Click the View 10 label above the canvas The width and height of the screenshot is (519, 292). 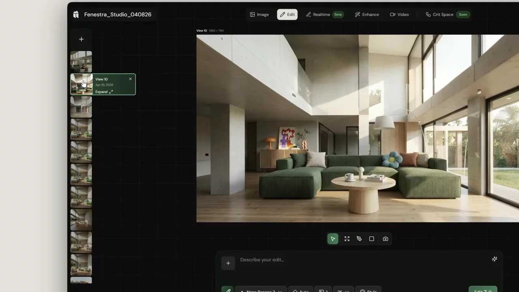coord(202,30)
